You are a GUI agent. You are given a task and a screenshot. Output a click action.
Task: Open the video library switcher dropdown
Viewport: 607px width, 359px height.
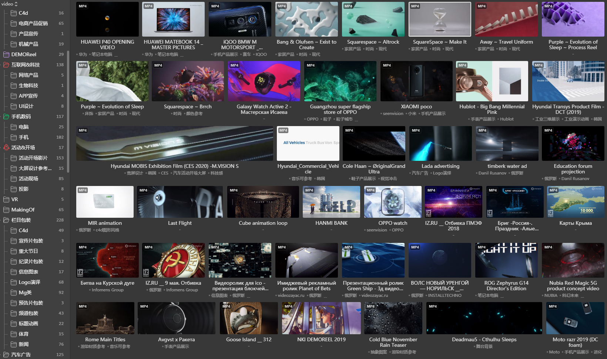pos(10,4)
